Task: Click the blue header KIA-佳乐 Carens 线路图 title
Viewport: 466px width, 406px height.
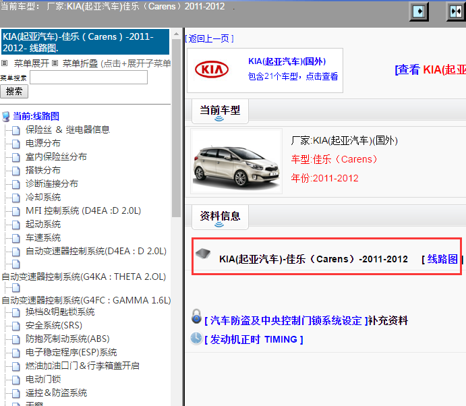Action: [x=85, y=42]
